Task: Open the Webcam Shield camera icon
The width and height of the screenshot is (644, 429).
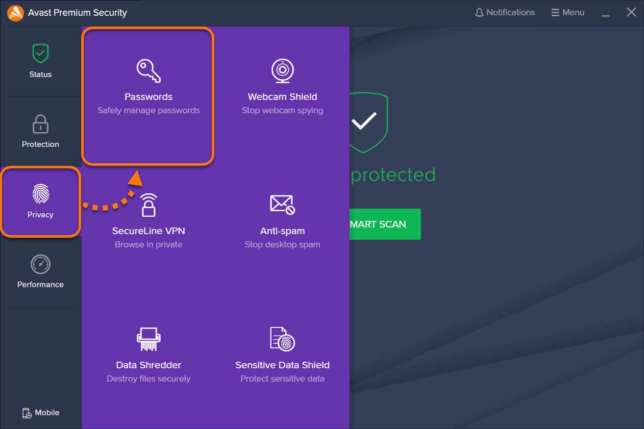Action: pos(282,71)
